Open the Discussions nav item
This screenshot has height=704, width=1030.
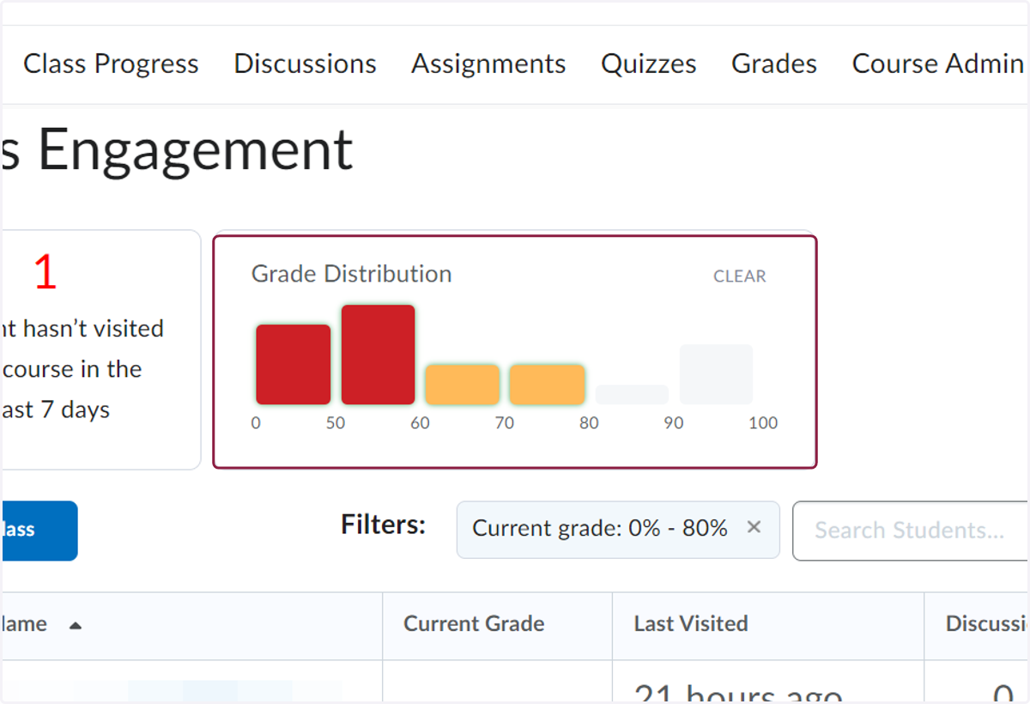305,64
